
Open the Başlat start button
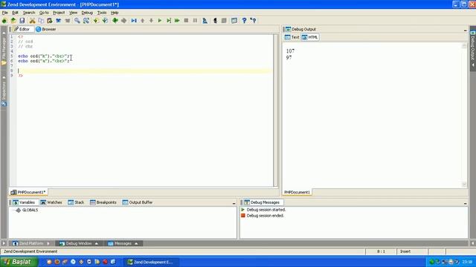tap(19, 262)
